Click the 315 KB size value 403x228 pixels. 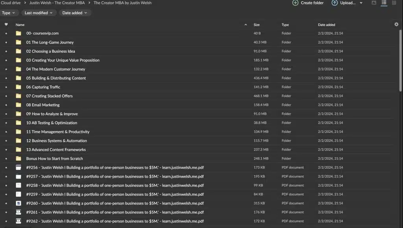[259, 203]
